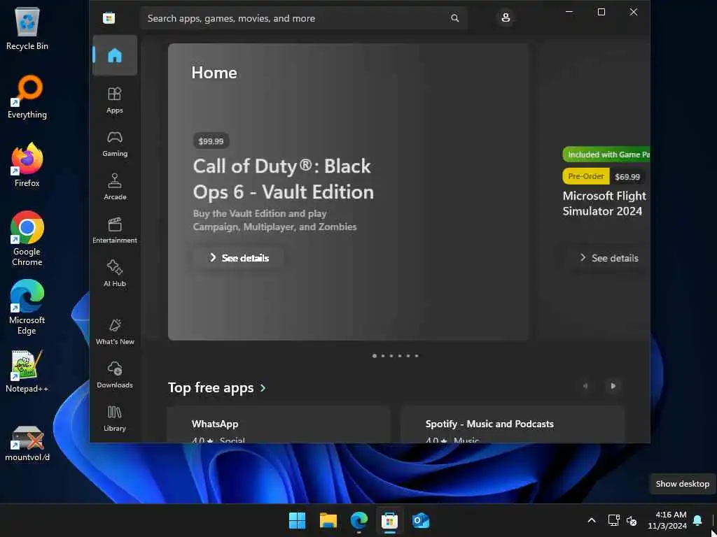
Task: Select the Firefox desktop shortcut
Action: (27, 165)
